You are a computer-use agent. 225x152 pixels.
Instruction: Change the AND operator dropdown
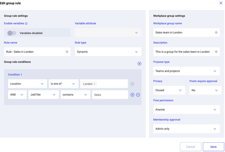point(17,94)
